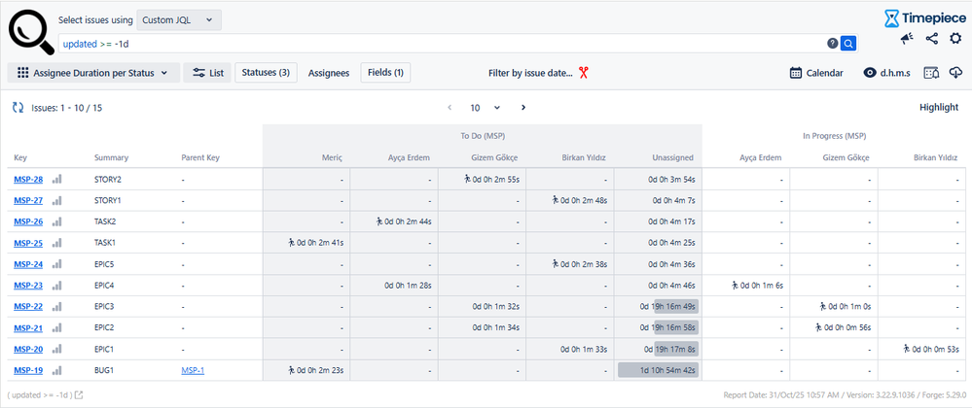This screenshot has width=972, height=408.
Task: Click the announcements megaphone icon
Action: click(x=907, y=39)
